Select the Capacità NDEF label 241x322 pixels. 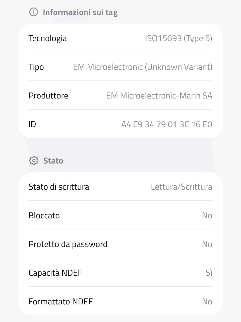click(x=55, y=273)
